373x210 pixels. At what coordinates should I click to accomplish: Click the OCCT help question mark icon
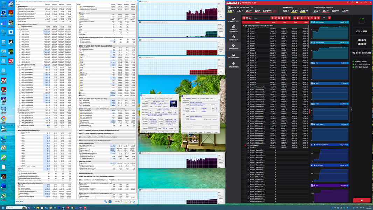pos(353,2)
